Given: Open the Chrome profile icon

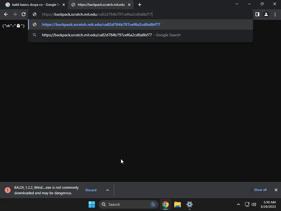Looking at the screenshot, I should [266, 14].
